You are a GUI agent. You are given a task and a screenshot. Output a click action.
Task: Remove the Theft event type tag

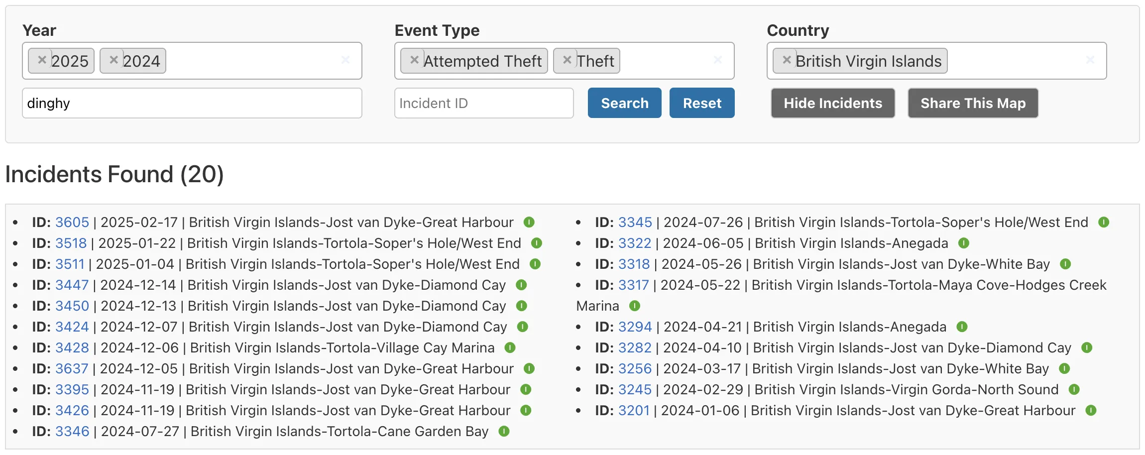click(x=567, y=60)
